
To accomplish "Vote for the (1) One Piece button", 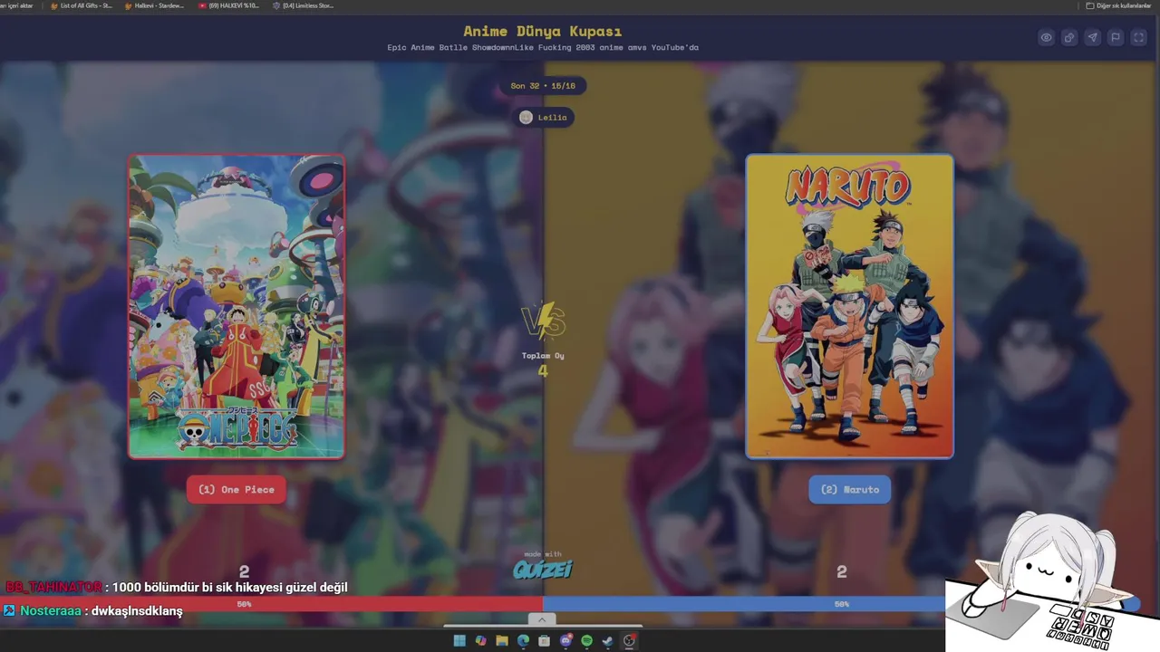I will coord(237,490).
